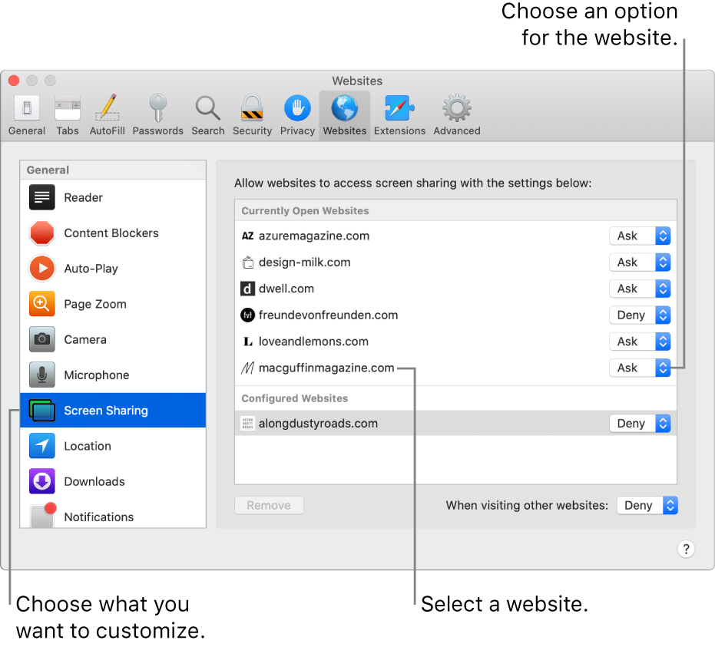715x647 pixels.
Task: Open the permission dropdown for dwell.com
Action: (x=640, y=289)
